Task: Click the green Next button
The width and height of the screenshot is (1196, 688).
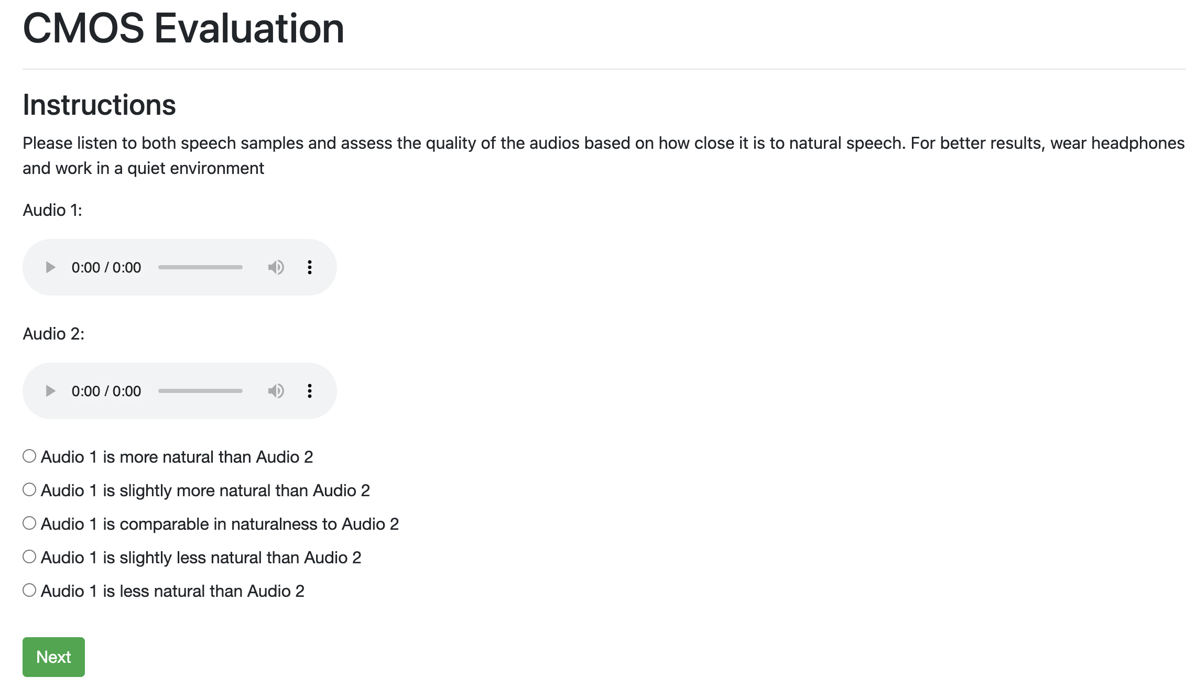Action: (x=53, y=657)
